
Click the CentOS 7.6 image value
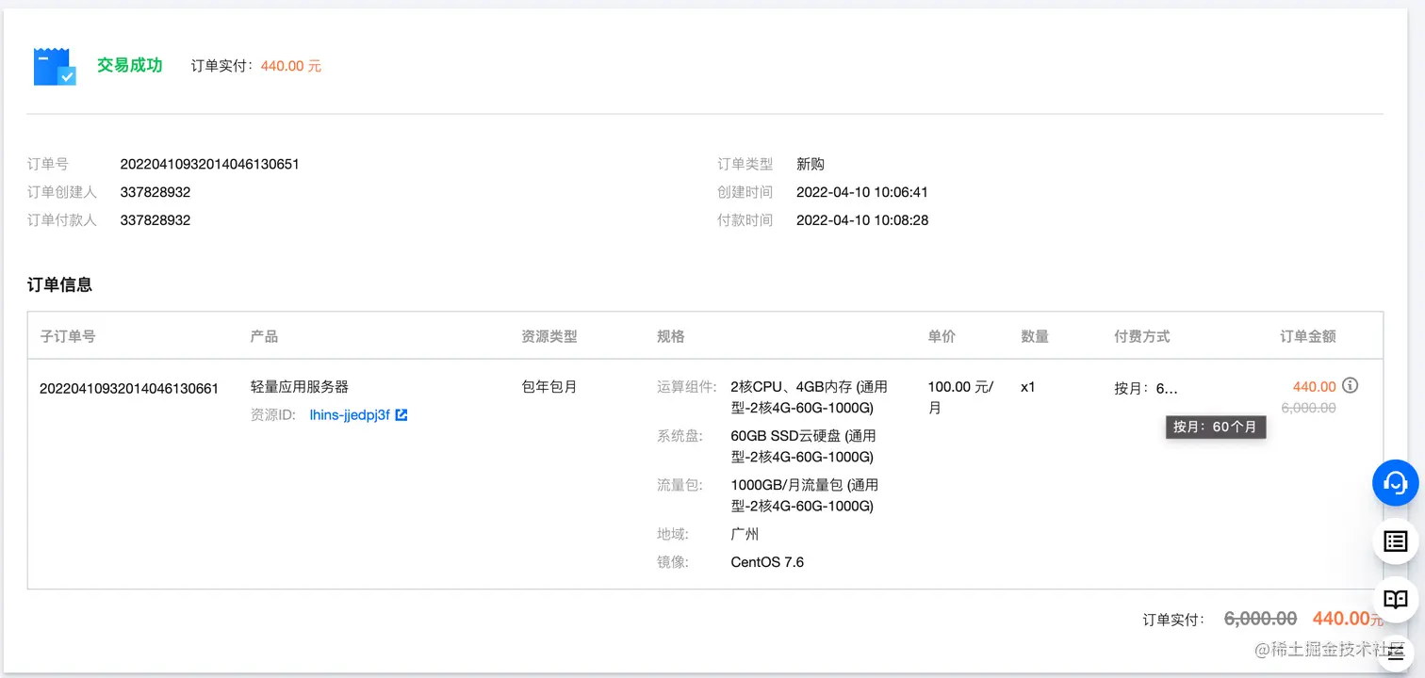click(x=767, y=562)
